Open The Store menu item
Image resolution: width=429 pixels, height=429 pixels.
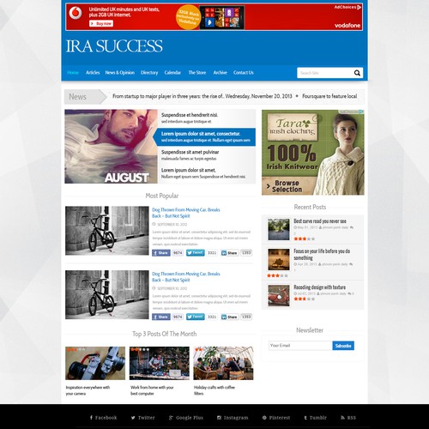[197, 73]
